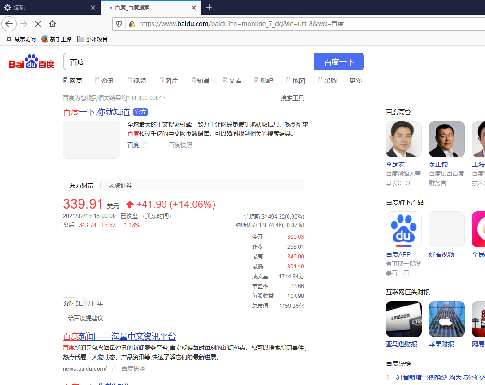Open the 好看视频 product link

tap(441, 254)
